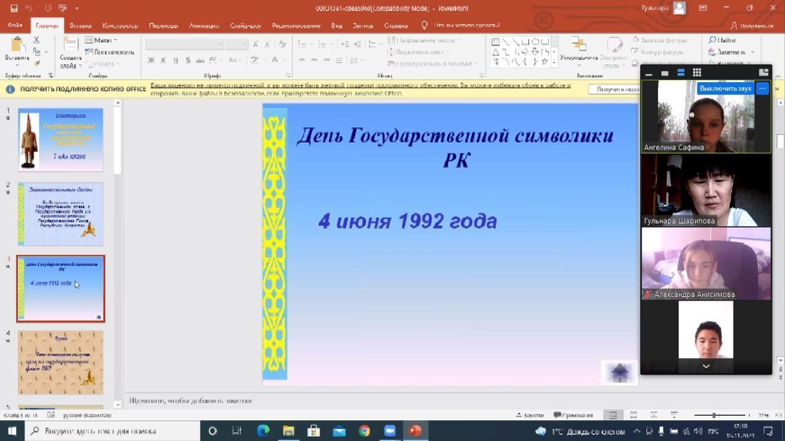Screen dimensions: 785x441
Task: Apply bold formatting with the Ж icon
Action: (151, 59)
